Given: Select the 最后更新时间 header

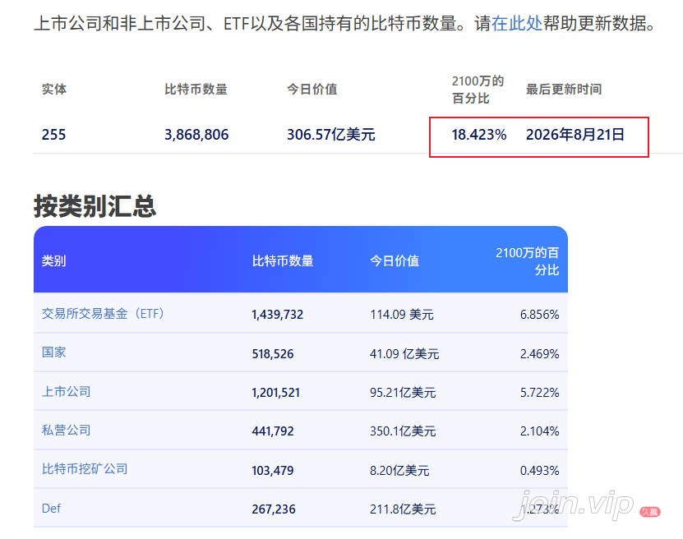Looking at the screenshot, I should click(x=564, y=90).
